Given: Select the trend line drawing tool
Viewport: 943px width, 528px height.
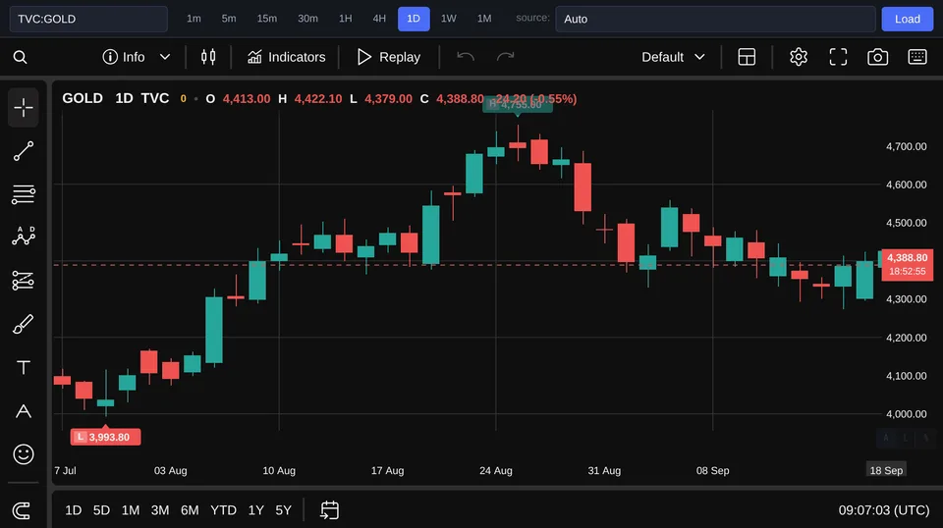Looking at the screenshot, I should pos(24,151).
